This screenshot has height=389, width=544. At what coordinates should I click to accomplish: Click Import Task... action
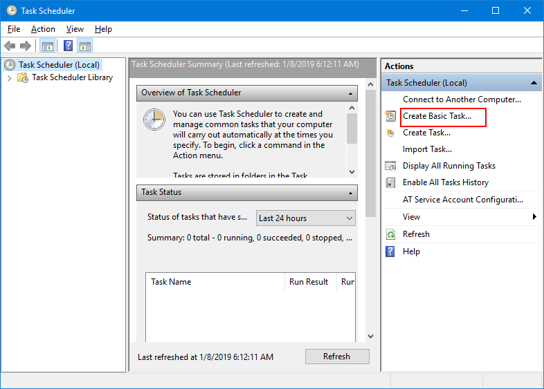[427, 149]
